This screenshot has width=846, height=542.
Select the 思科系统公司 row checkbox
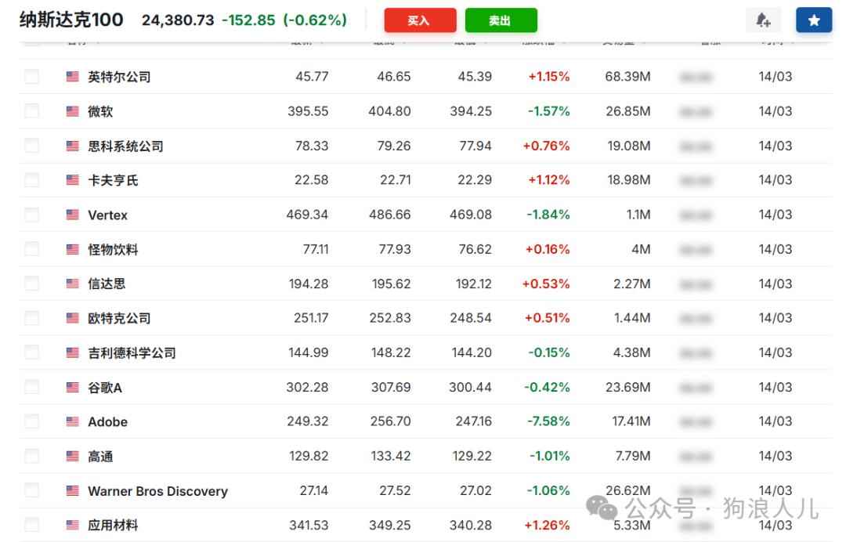coord(32,146)
